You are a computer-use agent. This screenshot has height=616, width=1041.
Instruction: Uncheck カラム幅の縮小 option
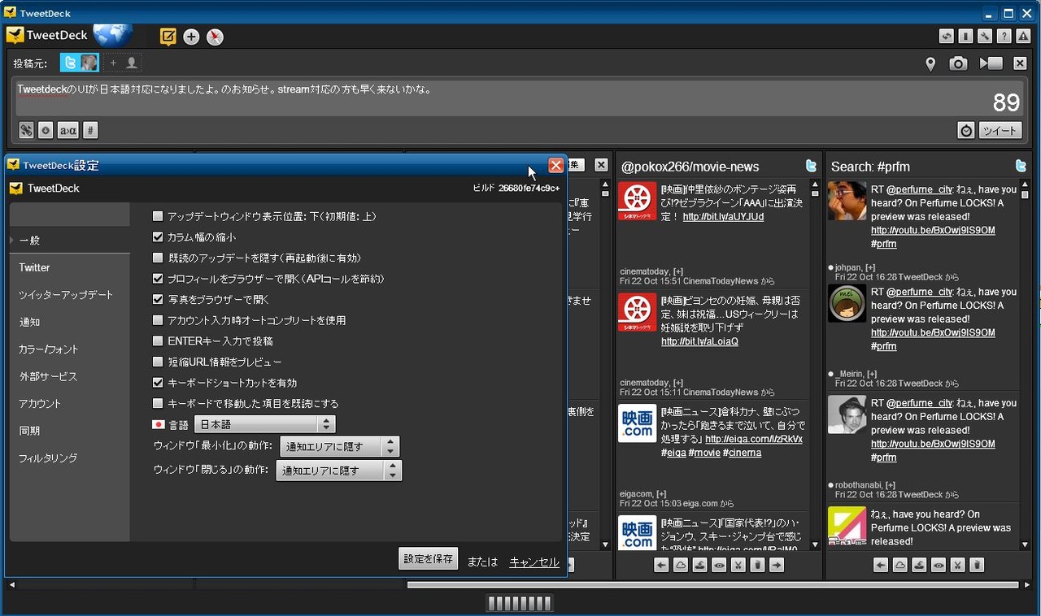(x=157, y=236)
